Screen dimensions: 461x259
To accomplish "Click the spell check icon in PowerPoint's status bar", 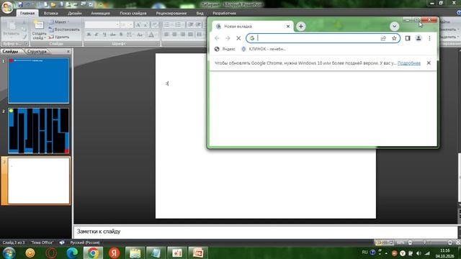I will [62, 242].
